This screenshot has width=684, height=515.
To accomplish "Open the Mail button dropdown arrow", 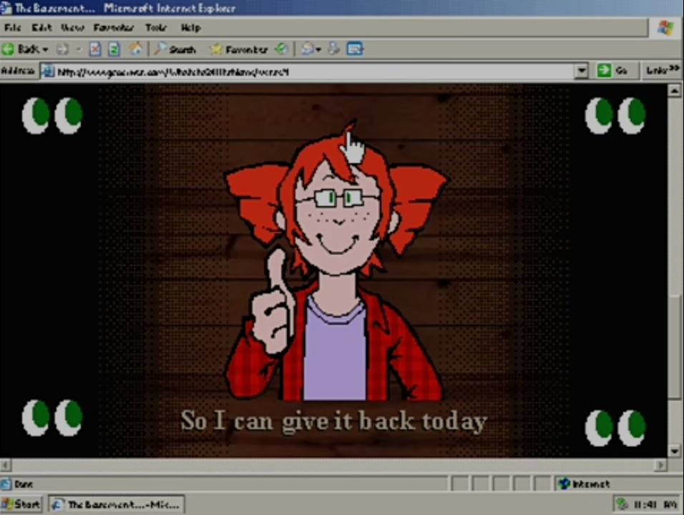I will (318, 49).
